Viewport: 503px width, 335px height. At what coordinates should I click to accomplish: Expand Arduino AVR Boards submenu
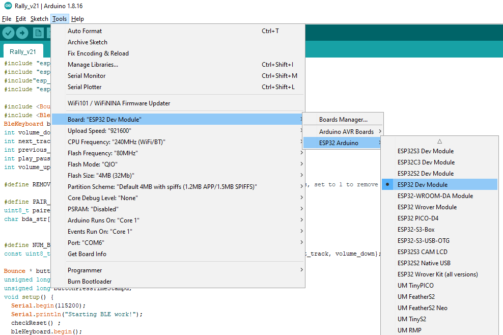(343, 131)
